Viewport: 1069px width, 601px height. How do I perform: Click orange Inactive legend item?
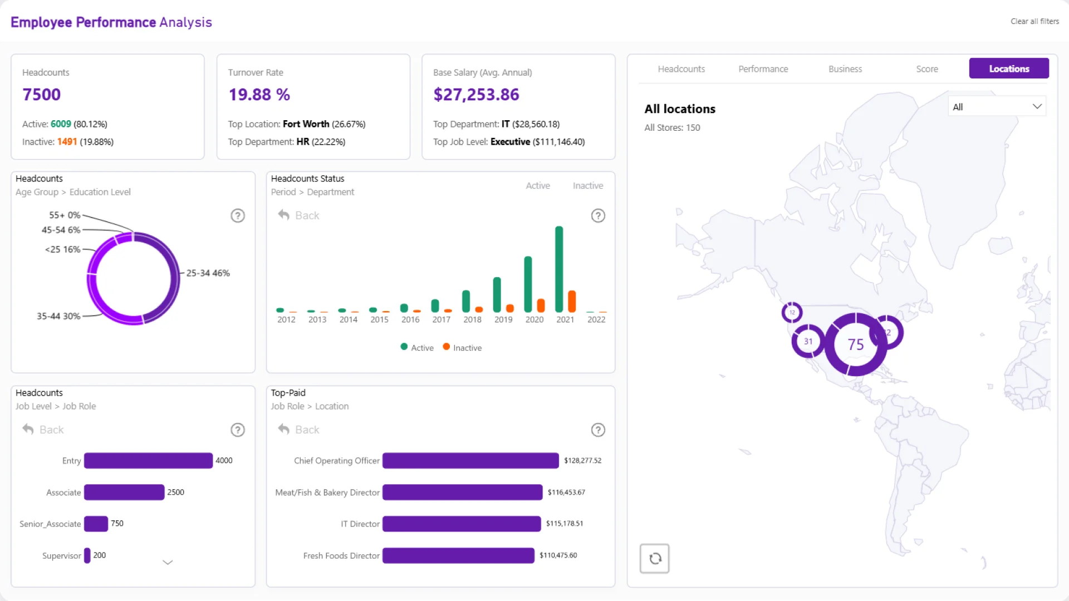462,348
